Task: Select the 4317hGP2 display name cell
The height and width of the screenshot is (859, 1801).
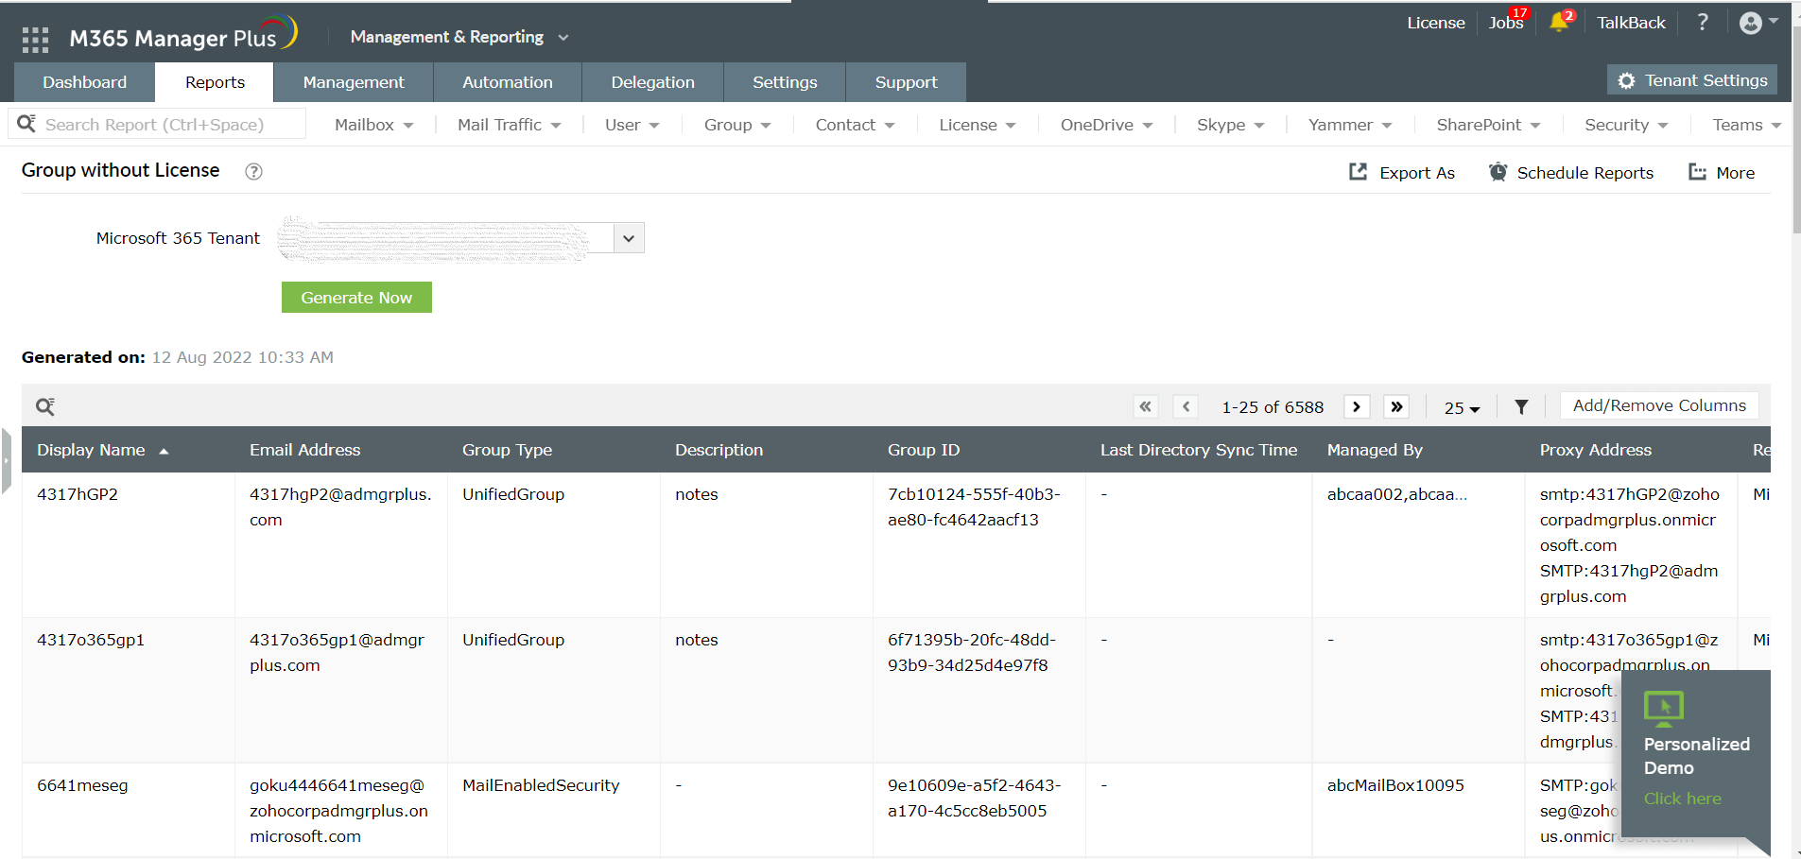Action: [x=78, y=494]
